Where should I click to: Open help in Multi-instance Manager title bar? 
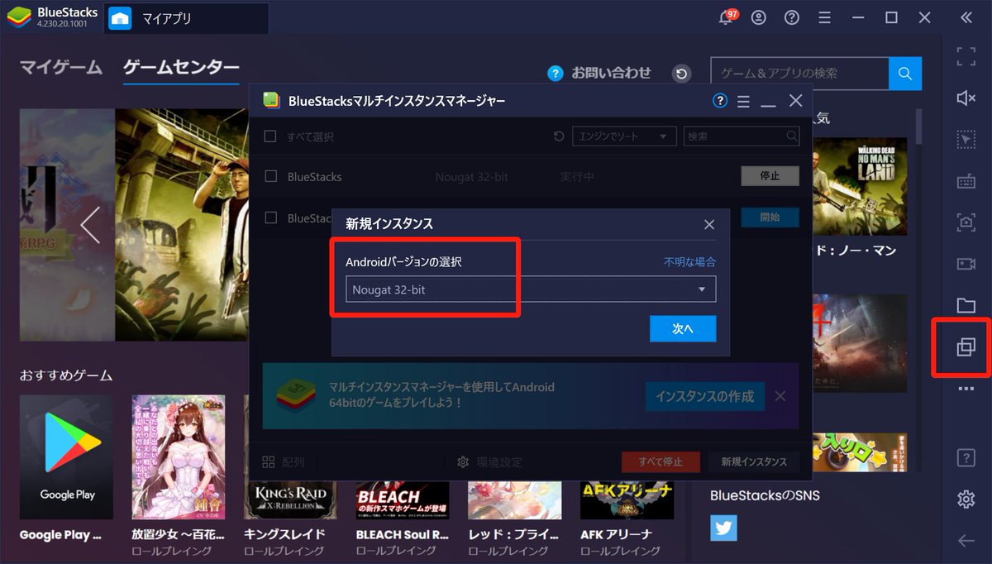719,101
